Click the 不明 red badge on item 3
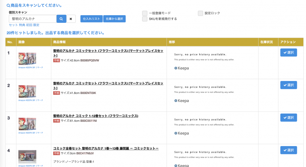Viewport: 306px width, 167px height. pos(56,121)
